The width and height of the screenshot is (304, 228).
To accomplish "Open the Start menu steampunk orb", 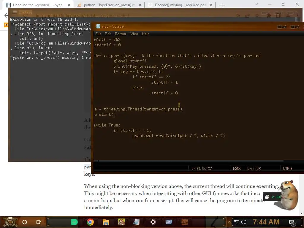I will [10, 222].
